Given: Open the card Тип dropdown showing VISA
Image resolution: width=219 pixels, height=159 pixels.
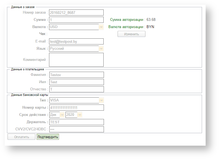Looking at the screenshot, I should [76, 100].
